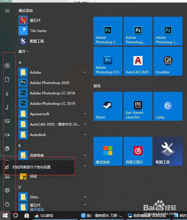Open the Downloads sidebar icon

7,93
